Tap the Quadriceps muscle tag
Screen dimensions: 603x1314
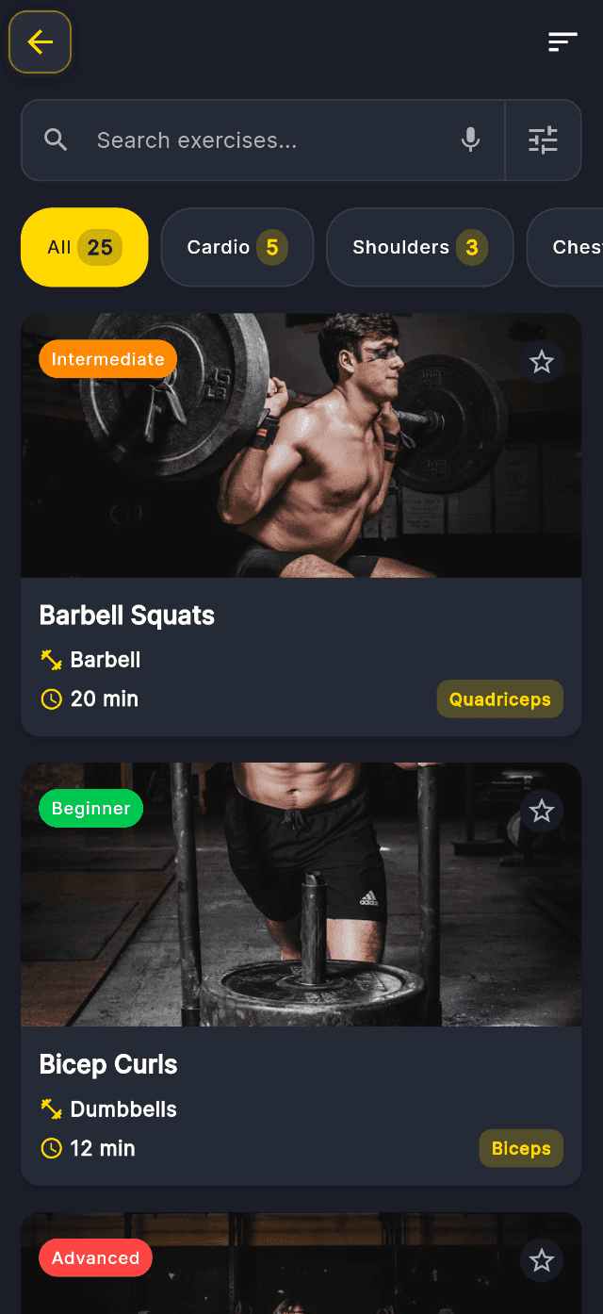pyautogui.click(x=500, y=699)
